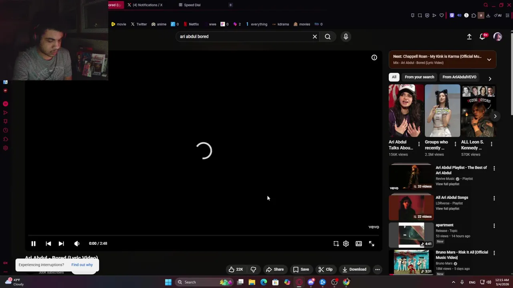The height and width of the screenshot is (288, 513).
Task: Open Opera sidebar settings gear icon
Action: (x=5, y=148)
